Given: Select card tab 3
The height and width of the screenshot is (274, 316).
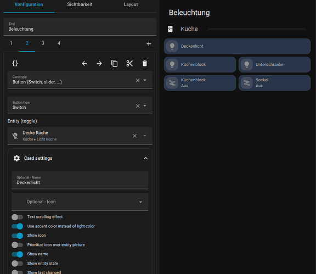Looking at the screenshot, I should coord(43,43).
